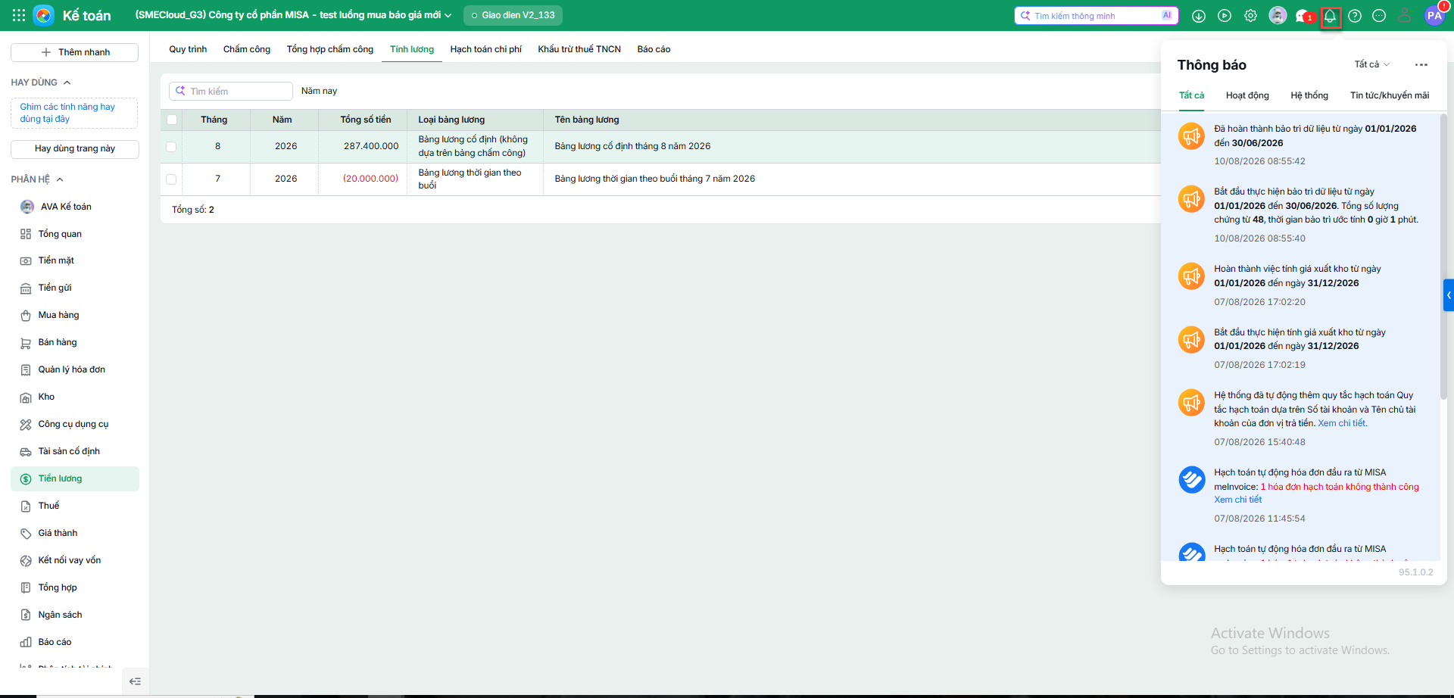Click the help question mark icon
Viewport: 1454px width, 698px height.
(1355, 16)
